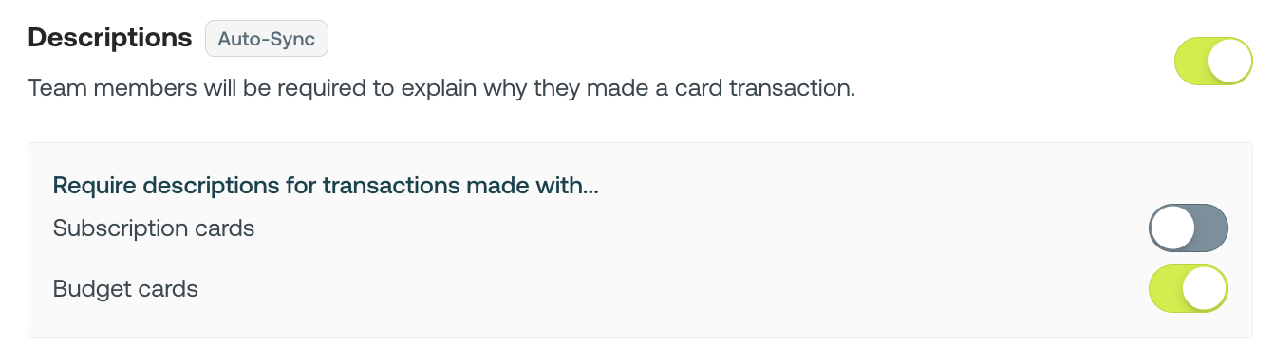1274x364 pixels.
Task: Click the white knob of Descriptions switch
Action: pos(1229,62)
